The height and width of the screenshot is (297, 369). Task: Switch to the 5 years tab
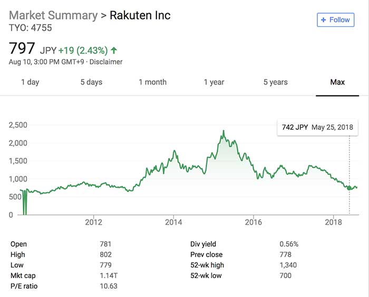coord(276,82)
